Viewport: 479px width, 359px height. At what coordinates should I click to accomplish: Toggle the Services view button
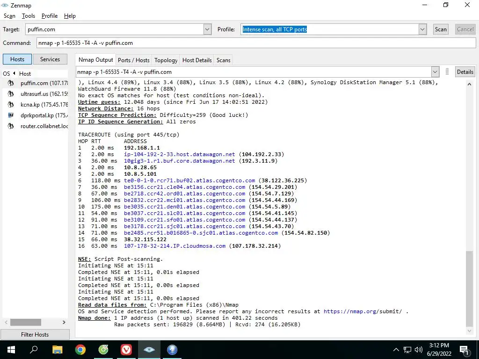50,59
